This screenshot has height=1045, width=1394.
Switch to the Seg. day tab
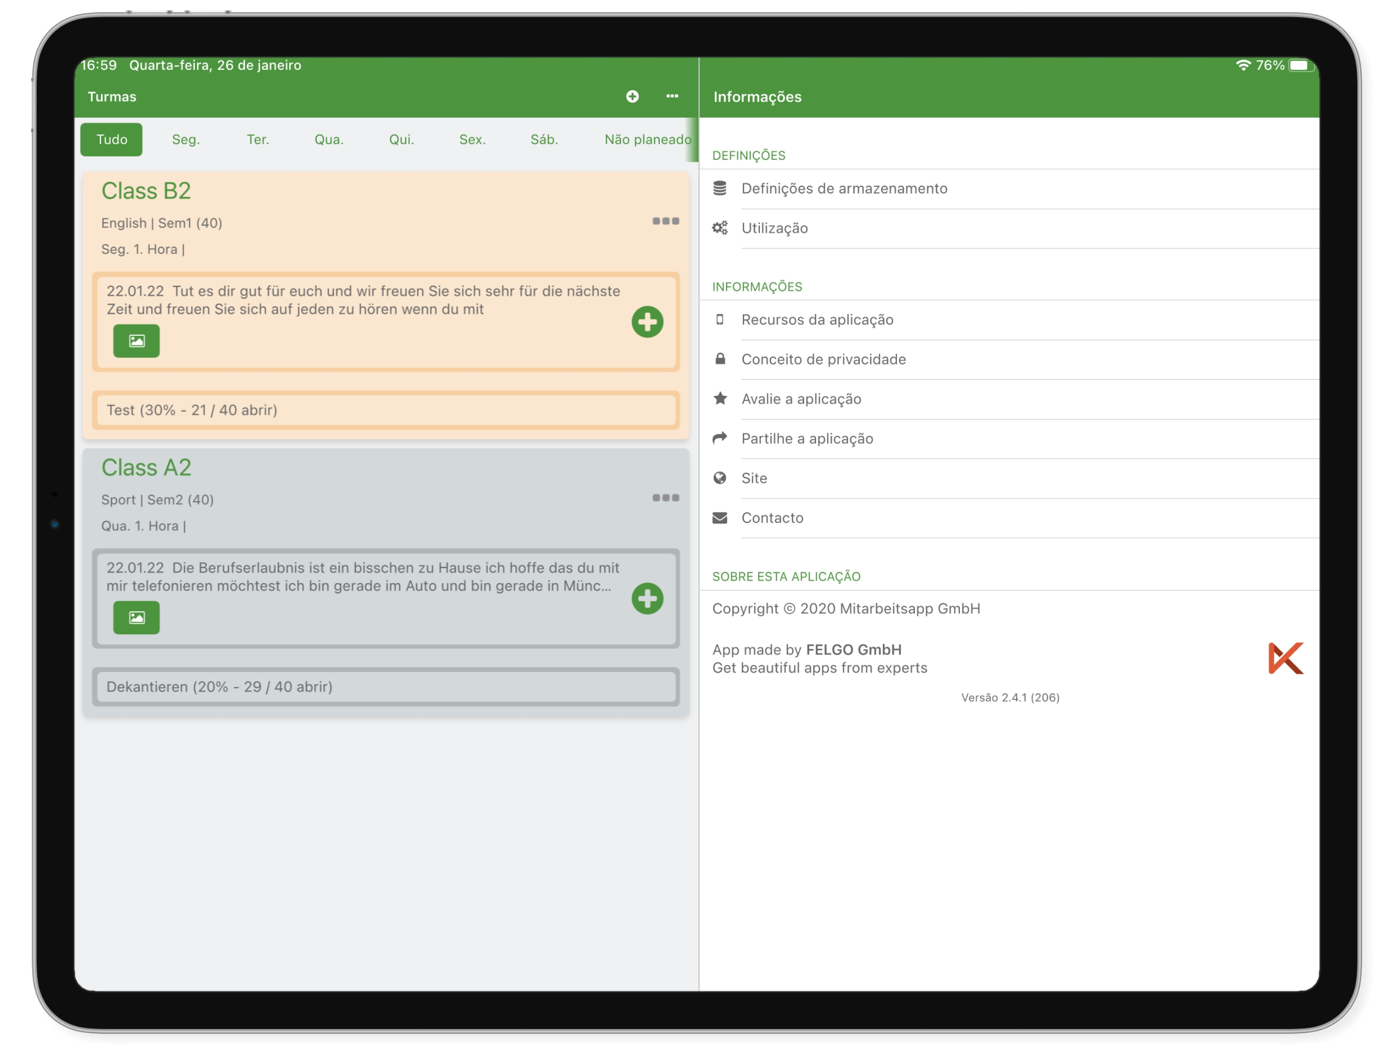click(x=185, y=139)
